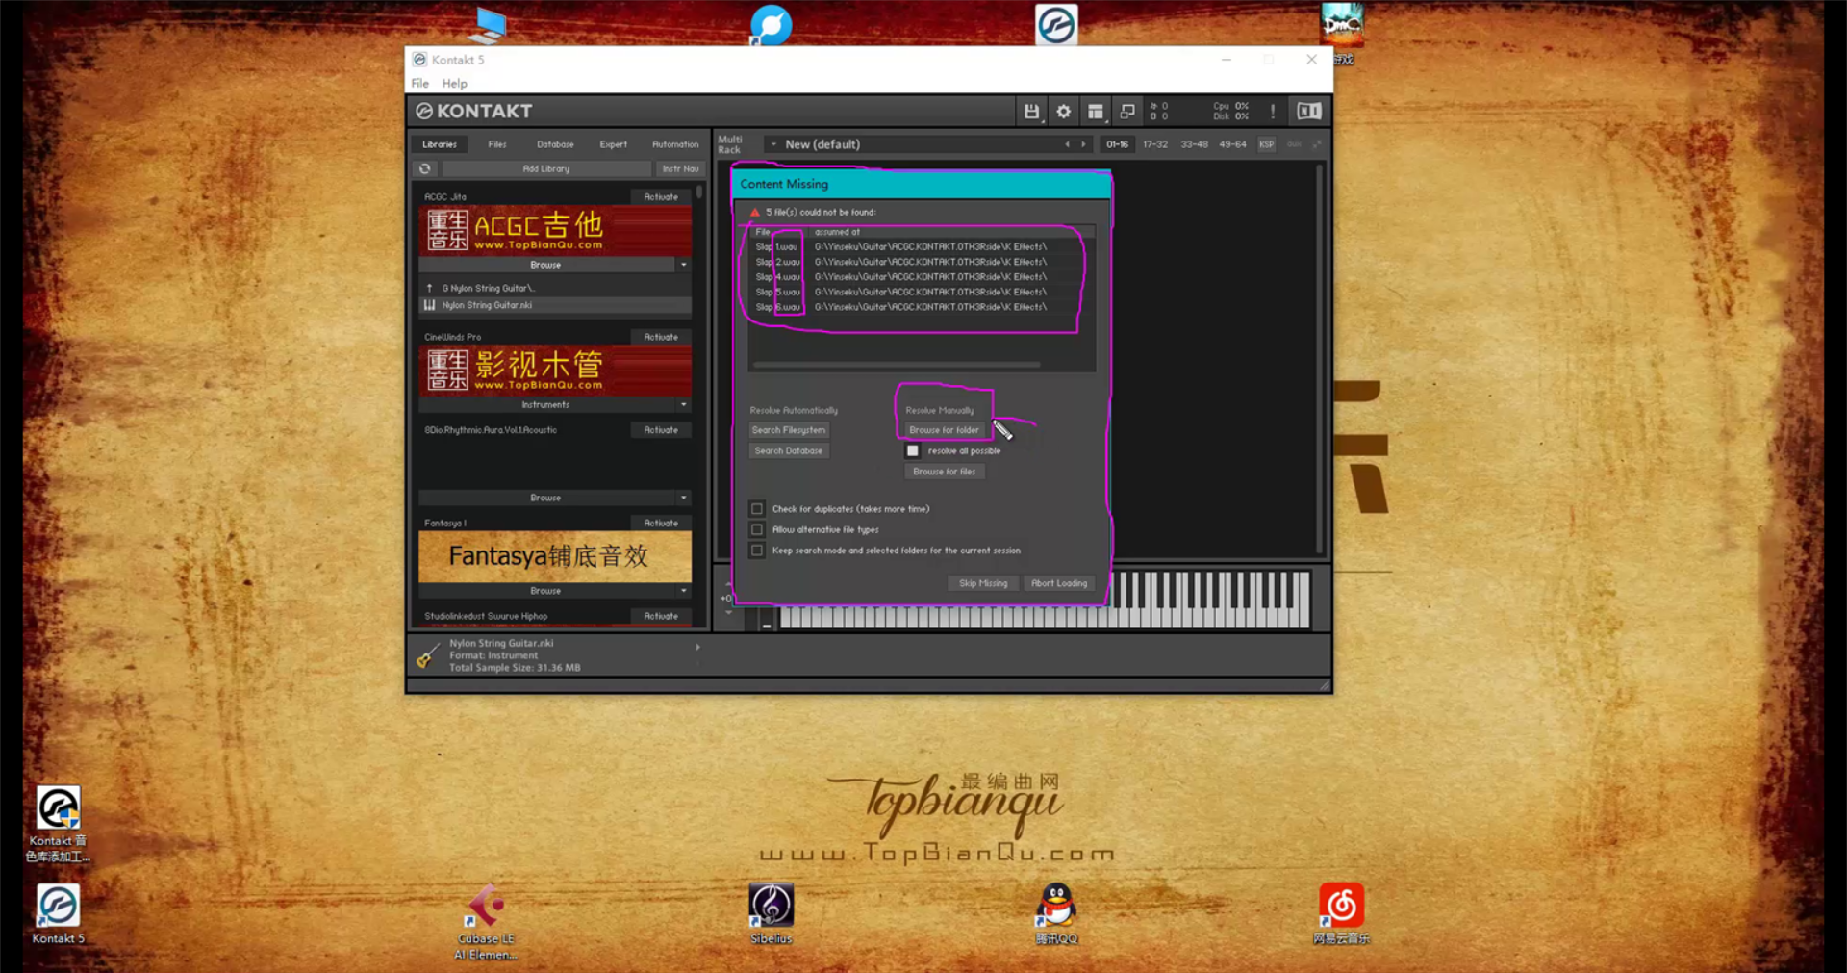Click the Abort Loading button

point(1059,583)
